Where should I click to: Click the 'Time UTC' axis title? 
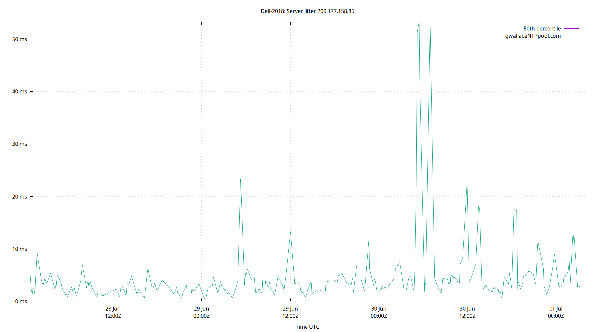point(307,327)
